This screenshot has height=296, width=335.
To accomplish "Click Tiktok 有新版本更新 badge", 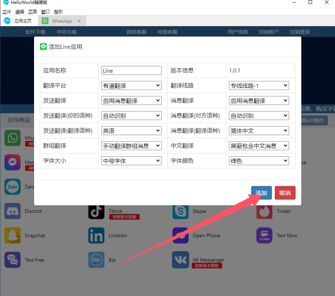I will pyautogui.click(x=125, y=217).
